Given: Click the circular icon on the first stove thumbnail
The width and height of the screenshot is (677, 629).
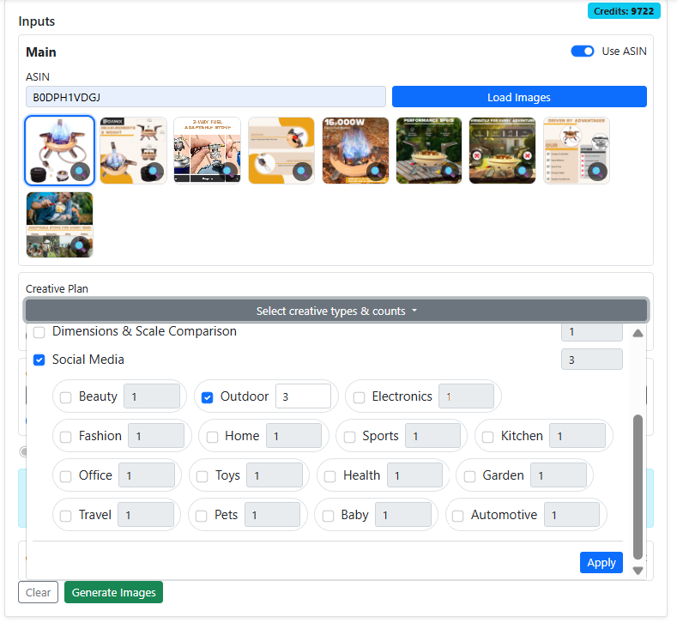Looking at the screenshot, I should point(80,171).
